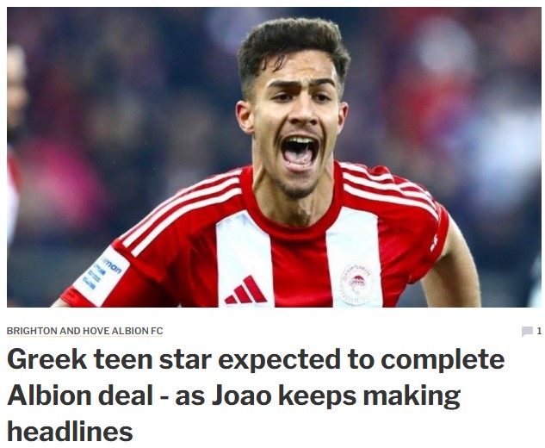Click "keeps making" in the headline
The width and height of the screenshot is (545, 448).
(x=369, y=397)
